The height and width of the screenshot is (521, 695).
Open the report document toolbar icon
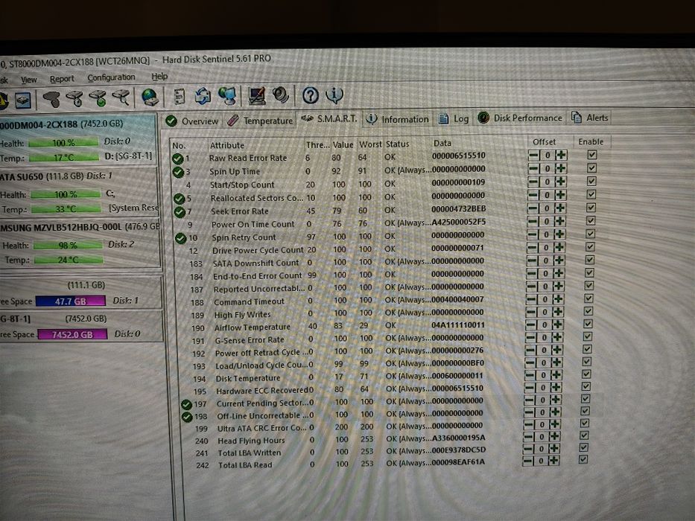(180, 97)
